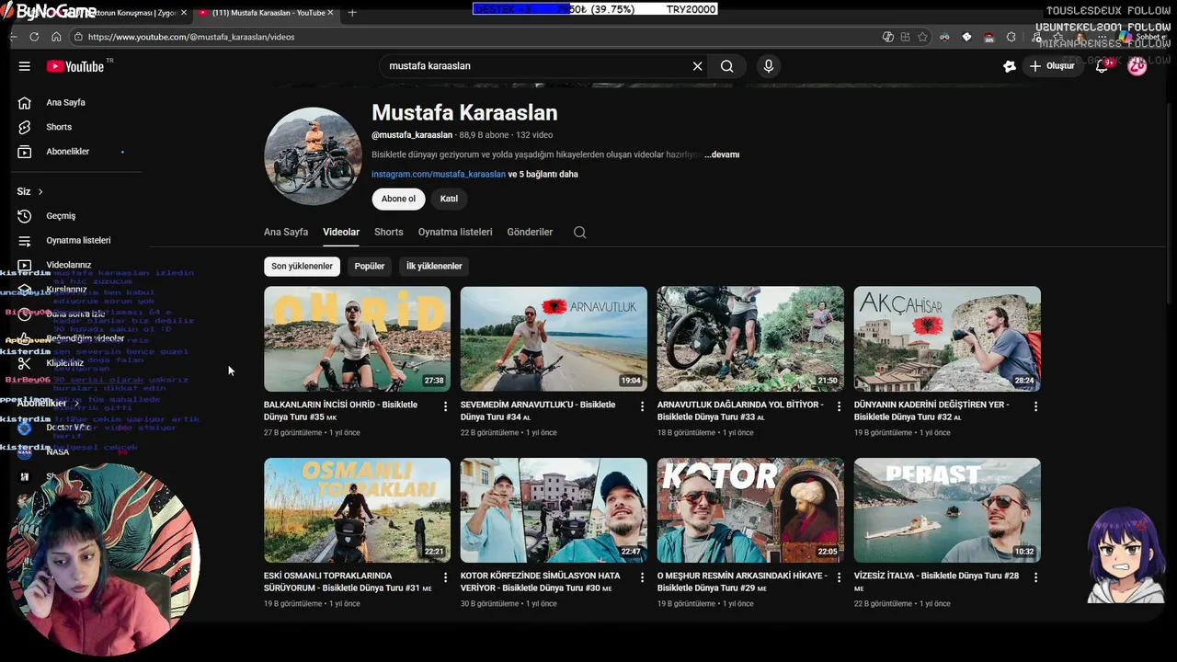Play OHRİD video thumbnail
Screen dimensions: 1177x662
(x=357, y=339)
